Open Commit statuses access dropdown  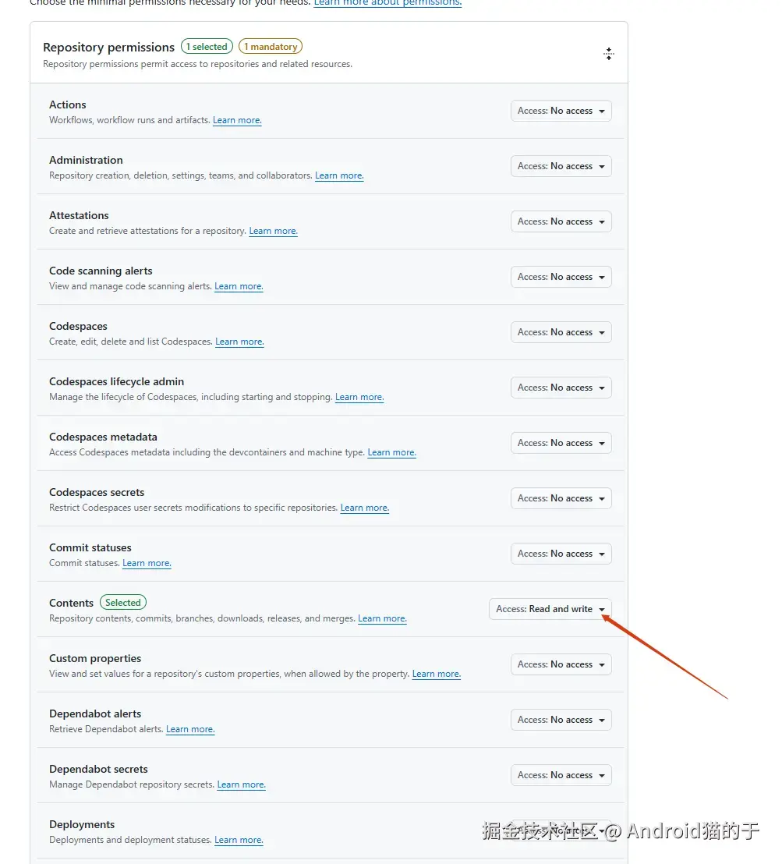(561, 554)
